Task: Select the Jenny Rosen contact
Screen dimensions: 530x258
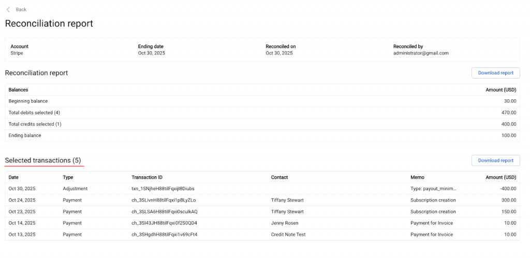Action: [x=285, y=223]
